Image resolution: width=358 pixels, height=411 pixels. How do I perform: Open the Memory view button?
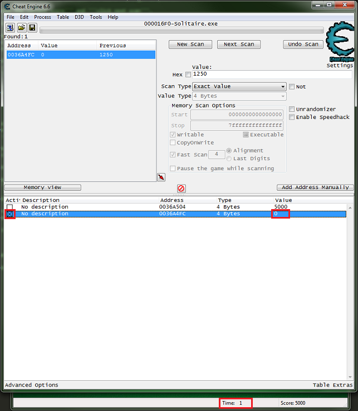[43, 187]
